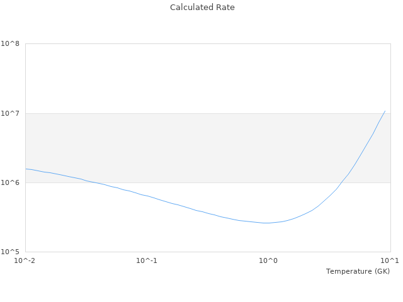
Task: Click the 10^5 y-axis tick label
Action: [x=10, y=252]
